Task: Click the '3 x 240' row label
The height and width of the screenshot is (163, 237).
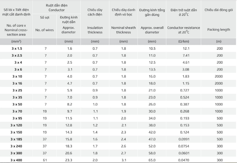Action: pos(17,146)
